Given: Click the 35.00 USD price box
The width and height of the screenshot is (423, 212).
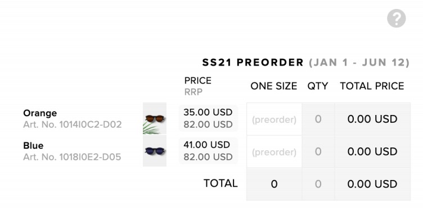Looking at the screenshot, I should pos(208,118).
